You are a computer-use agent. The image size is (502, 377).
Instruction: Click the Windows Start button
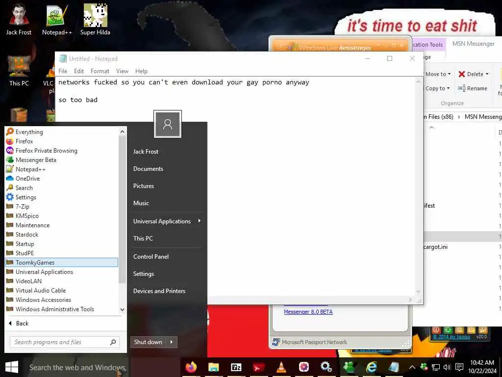pyautogui.click(x=12, y=367)
